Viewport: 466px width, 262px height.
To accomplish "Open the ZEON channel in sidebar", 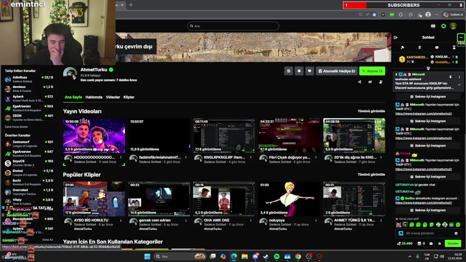I will [x=29, y=118].
